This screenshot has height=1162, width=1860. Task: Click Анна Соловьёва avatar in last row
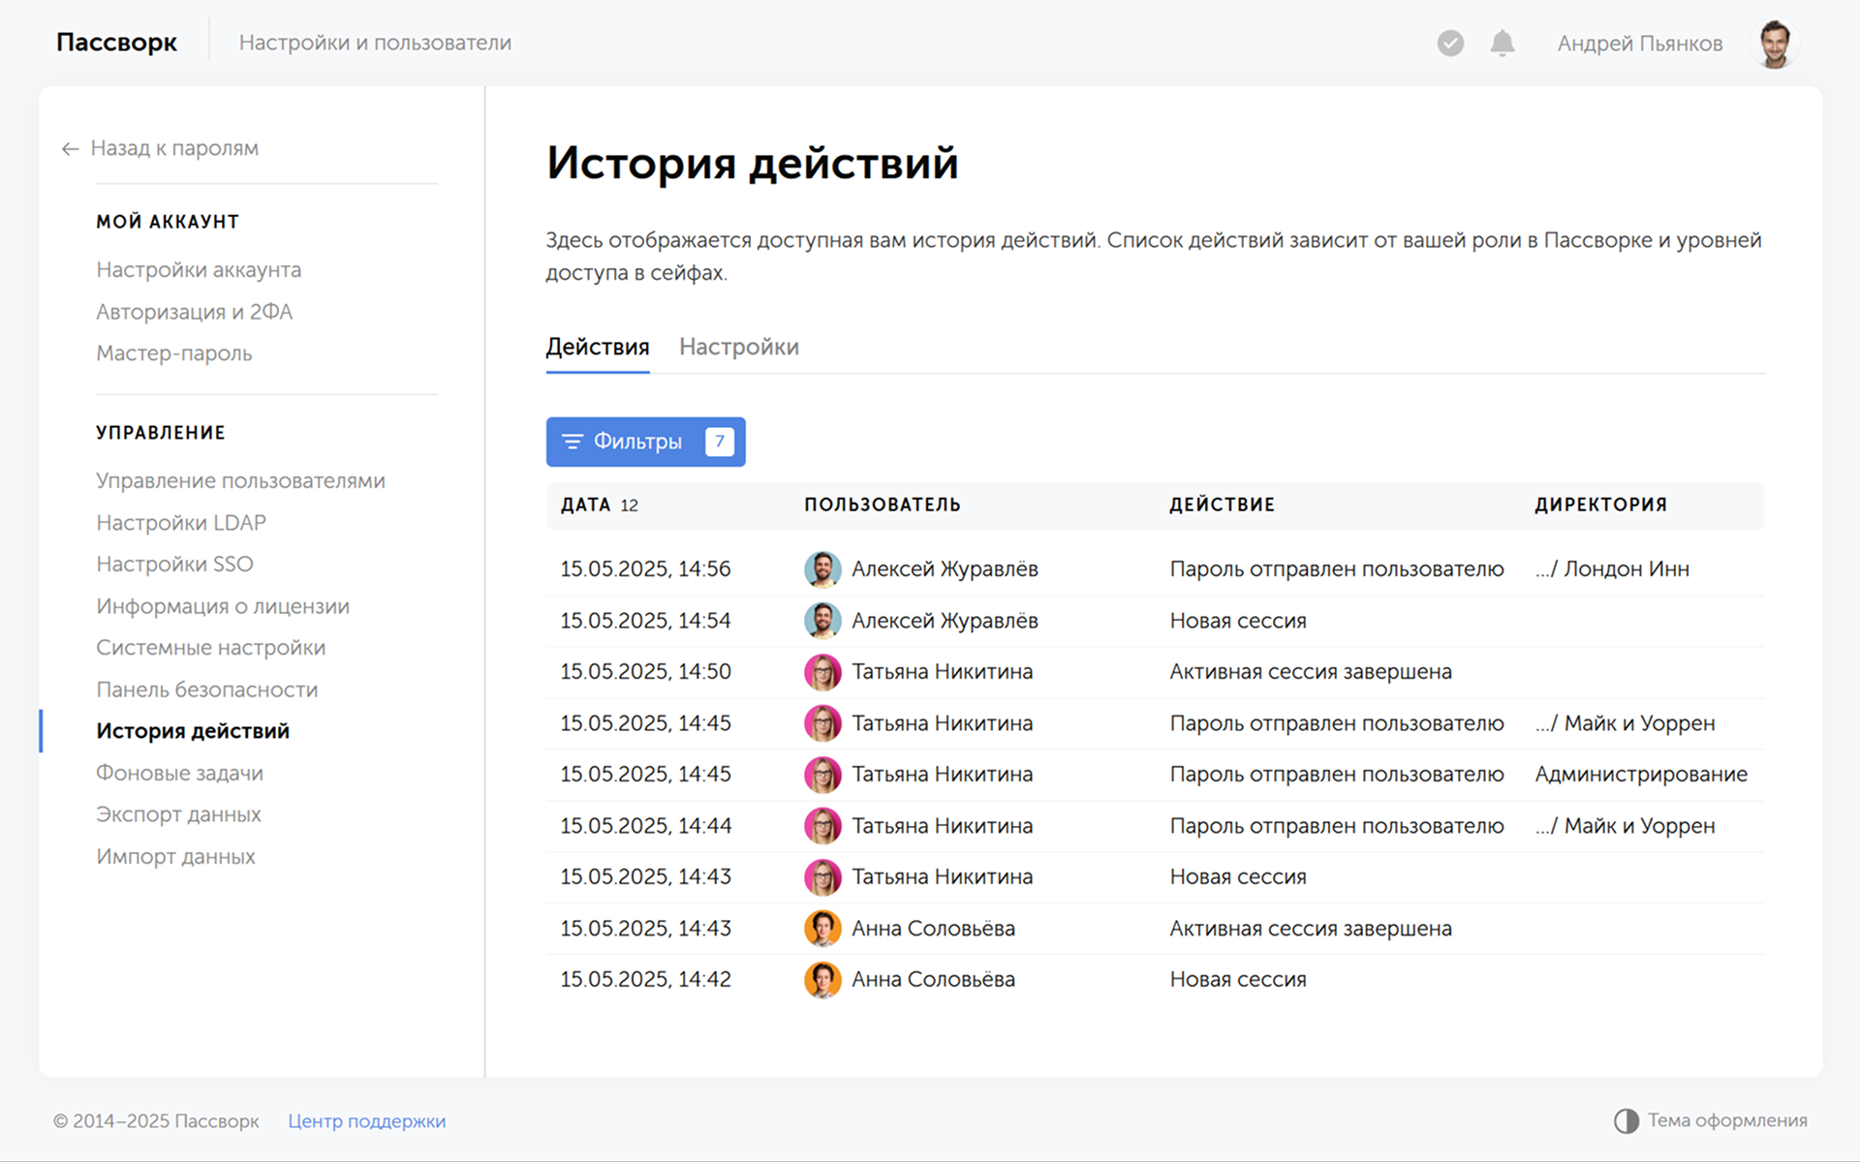[x=822, y=980]
